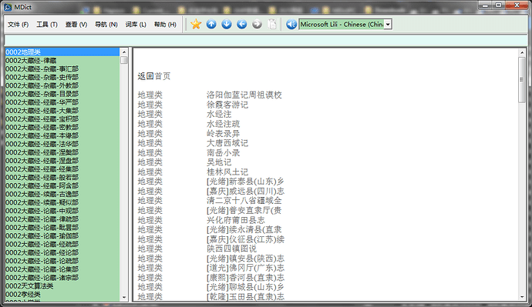Viewport: 532px width, 307px height.
Task: Click the blue down arrow icon
Action: click(227, 24)
